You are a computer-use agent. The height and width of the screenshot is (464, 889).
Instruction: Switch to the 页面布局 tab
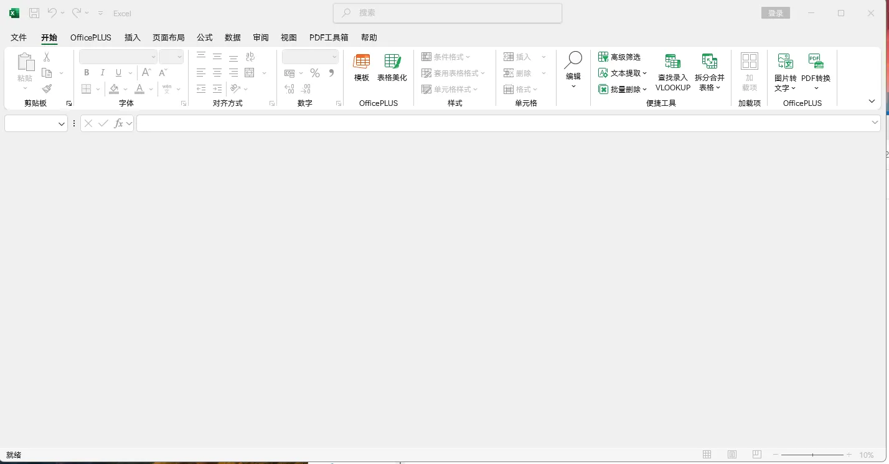tap(169, 37)
